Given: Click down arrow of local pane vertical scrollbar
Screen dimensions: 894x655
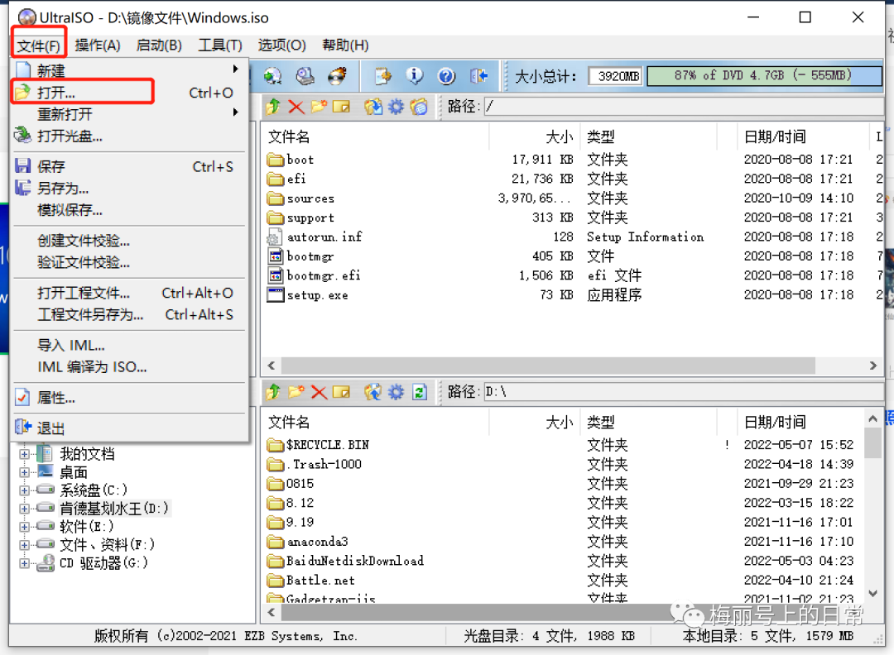Looking at the screenshot, I should [x=873, y=594].
